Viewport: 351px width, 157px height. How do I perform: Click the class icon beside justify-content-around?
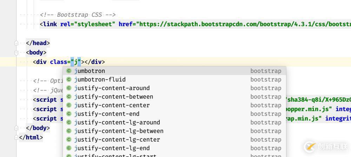click(x=69, y=88)
